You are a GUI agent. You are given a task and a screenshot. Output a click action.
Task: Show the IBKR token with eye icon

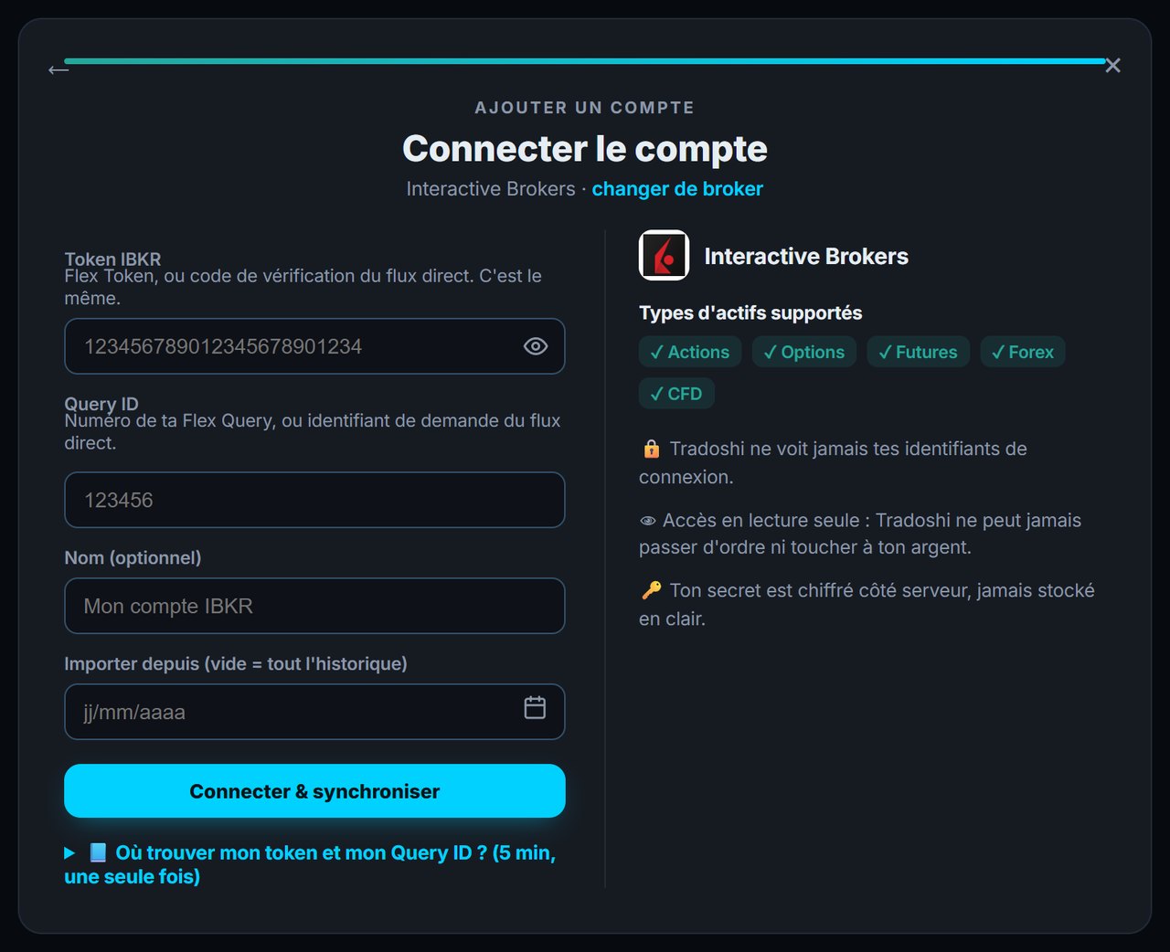536,346
